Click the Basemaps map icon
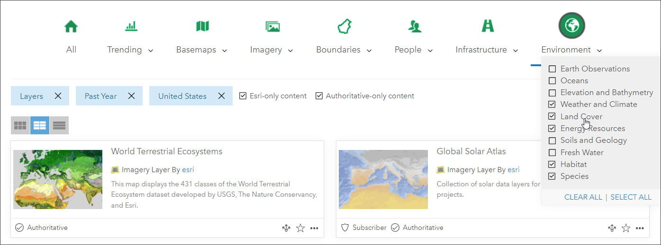Image resolution: width=661 pixels, height=245 pixels. pos(202,26)
